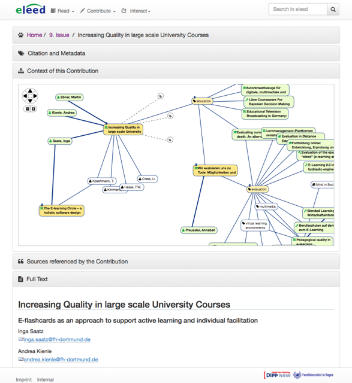Click the search magnifier button
The height and width of the screenshot is (383, 352).
pyautogui.click(x=333, y=10)
